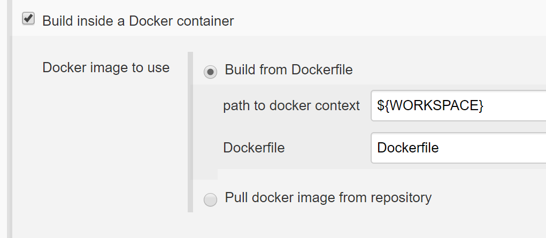Click the "Docker image to use" heading

pos(106,68)
